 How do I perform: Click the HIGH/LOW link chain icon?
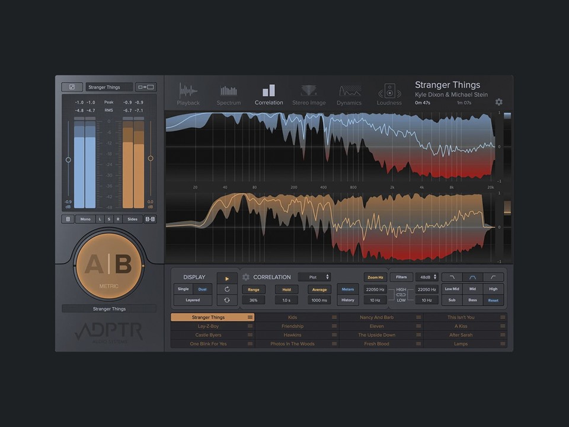(x=401, y=295)
